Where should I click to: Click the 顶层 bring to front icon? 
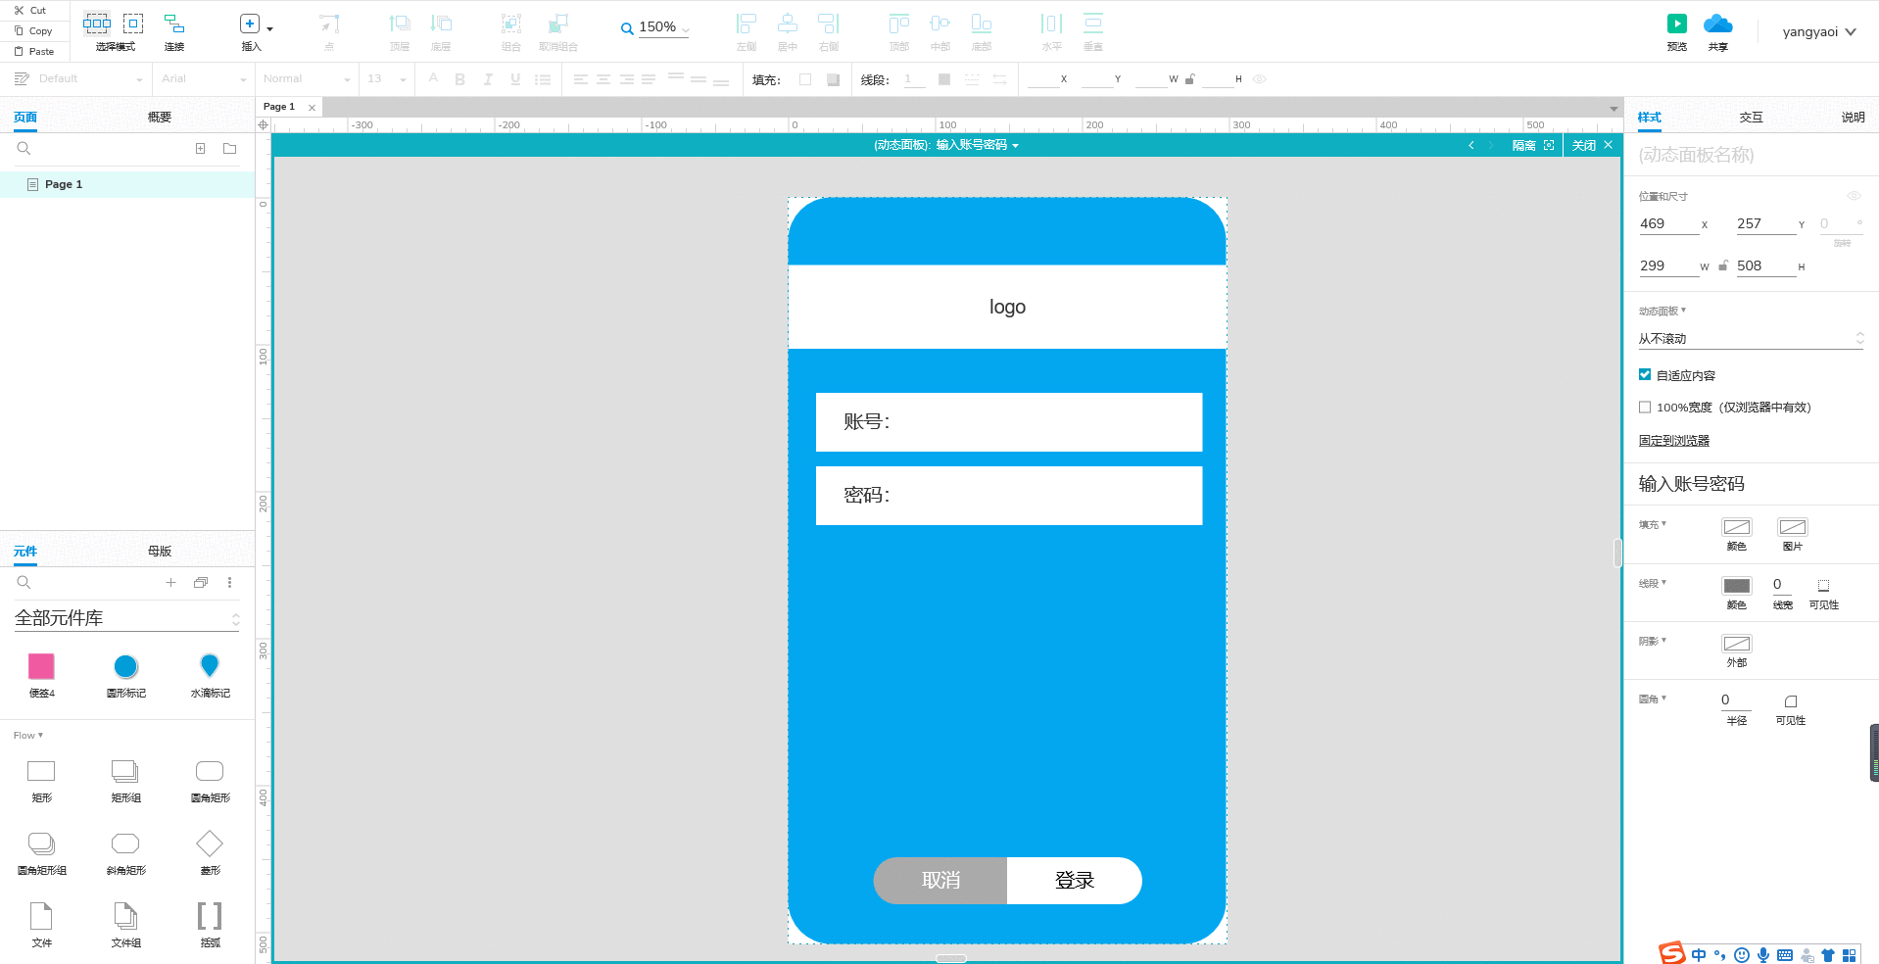coord(400,23)
